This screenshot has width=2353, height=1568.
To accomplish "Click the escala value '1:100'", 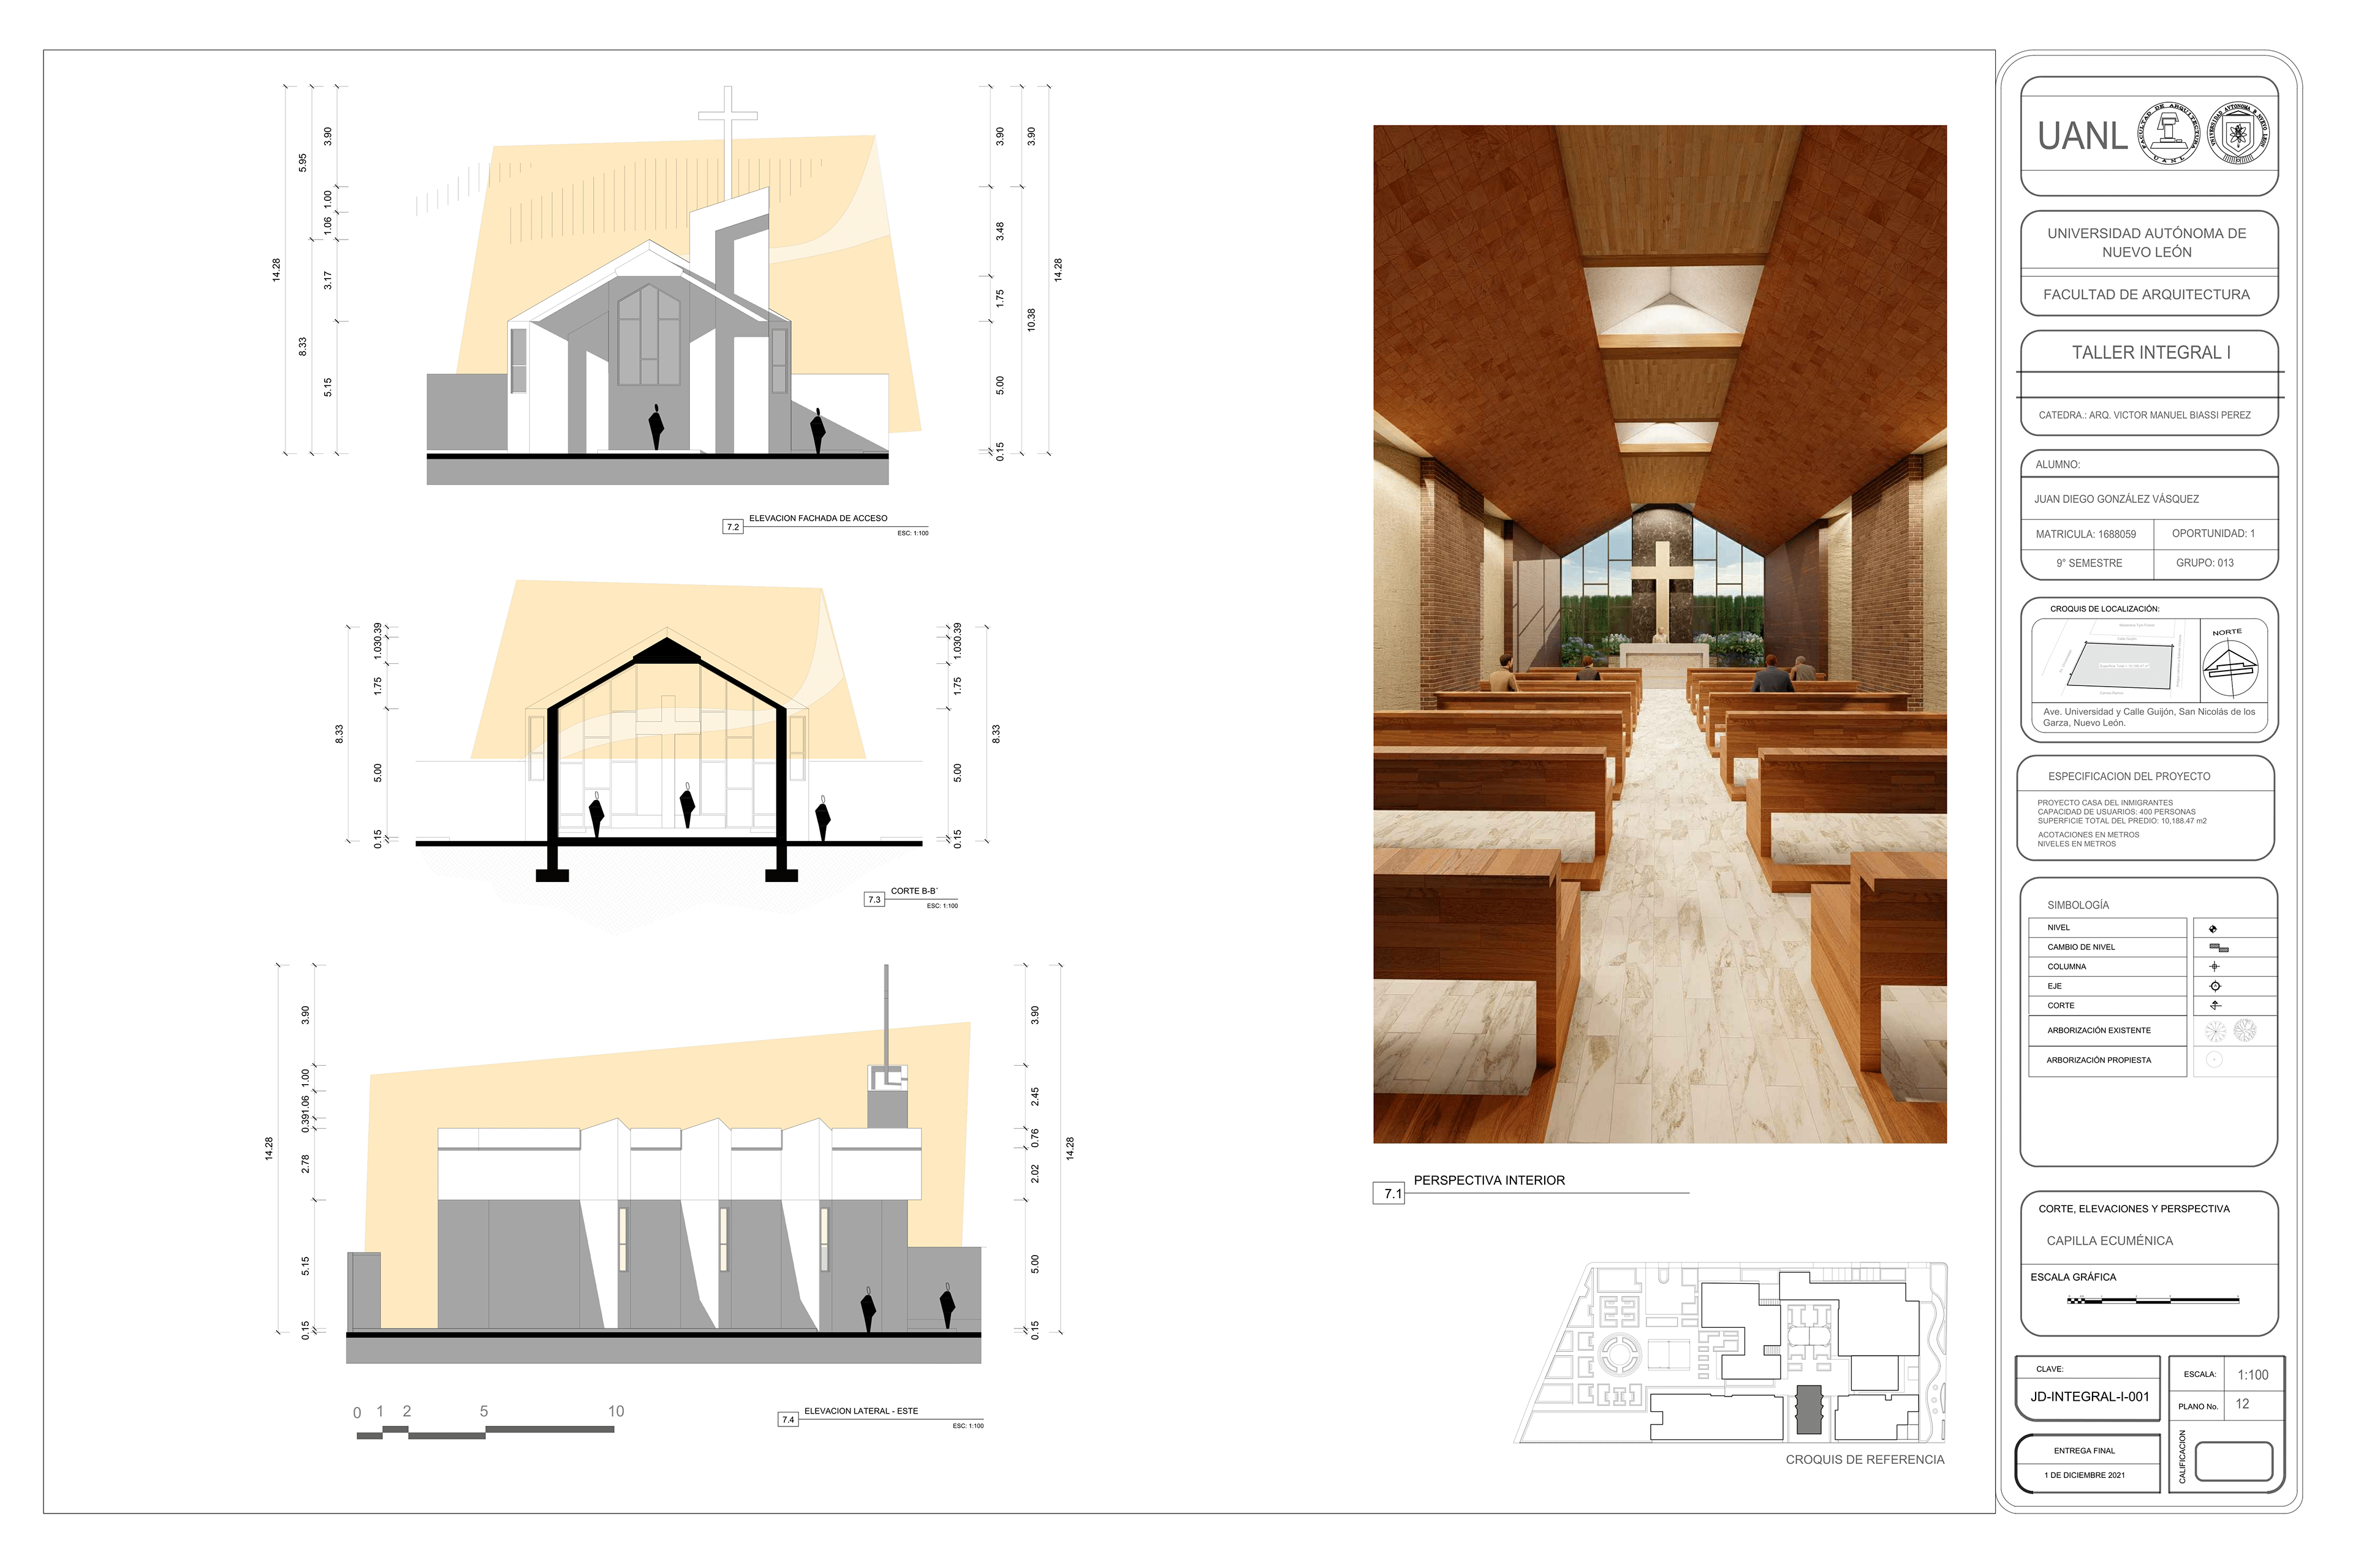I will tap(2252, 1375).
